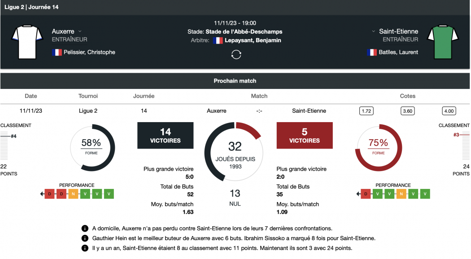Click Saint-Etienne's 1.09 goals per match
471x259 pixels.
click(282, 212)
